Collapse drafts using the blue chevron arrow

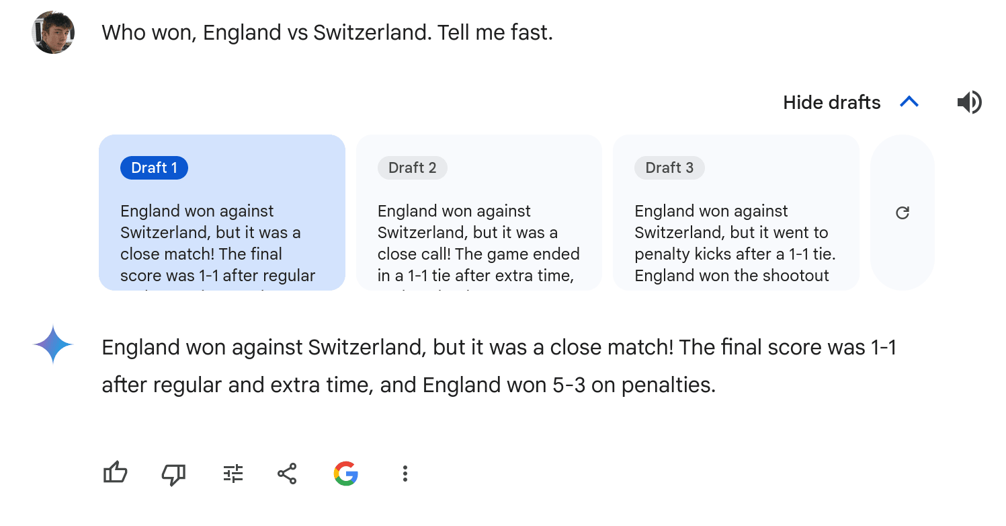pyautogui.click(x=909, y=102)
